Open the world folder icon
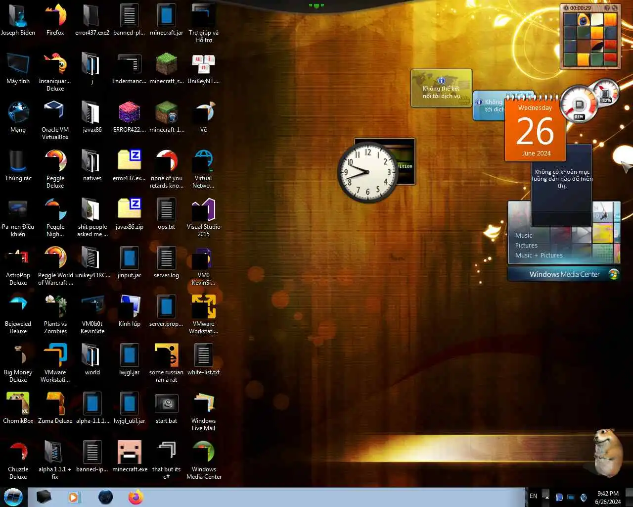633x507 pixels. [x=92, y=359]
